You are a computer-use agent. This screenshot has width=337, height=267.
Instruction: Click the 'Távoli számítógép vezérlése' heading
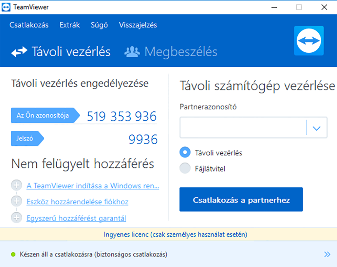(x=257, y=86)
